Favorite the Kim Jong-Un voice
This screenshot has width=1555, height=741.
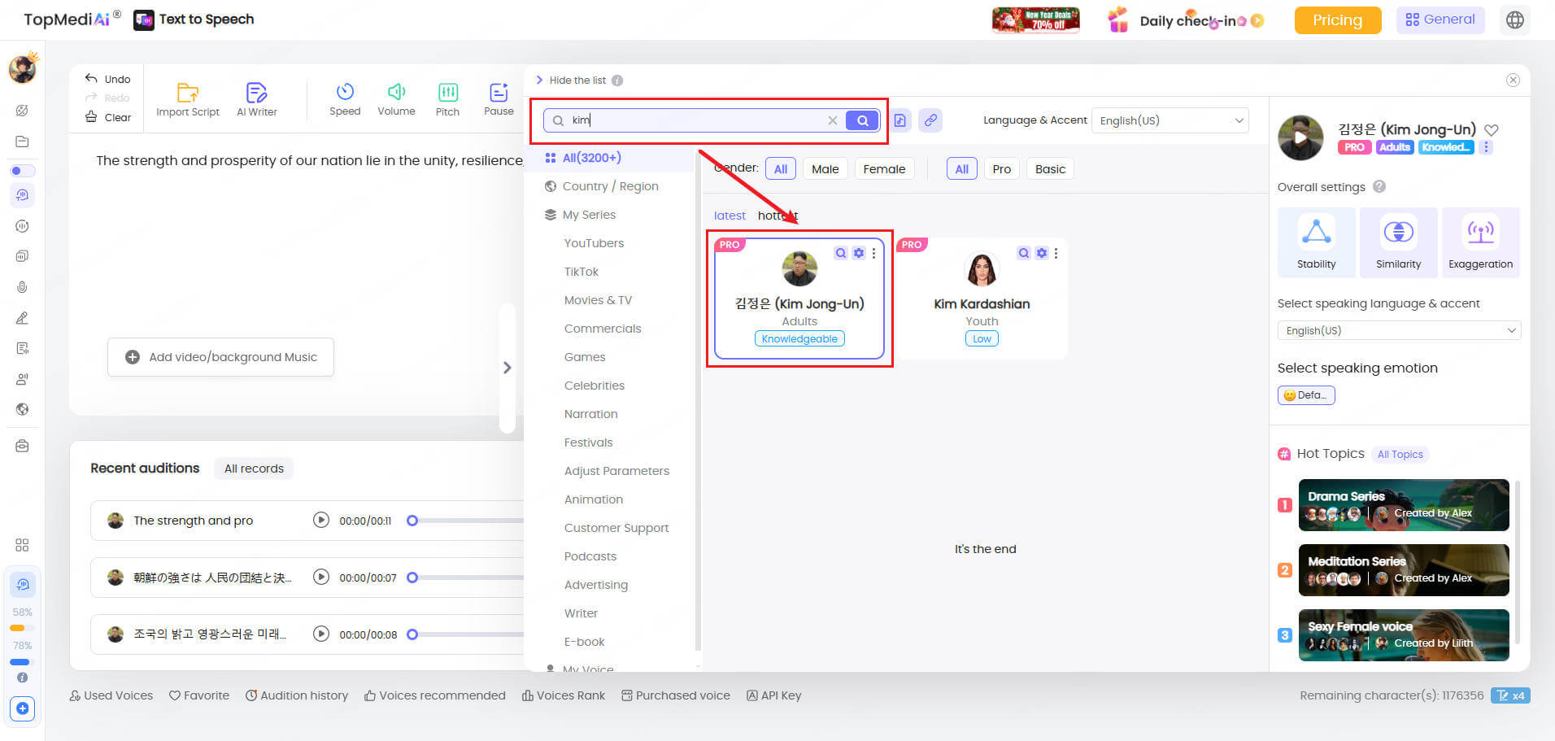point(1492,130)
